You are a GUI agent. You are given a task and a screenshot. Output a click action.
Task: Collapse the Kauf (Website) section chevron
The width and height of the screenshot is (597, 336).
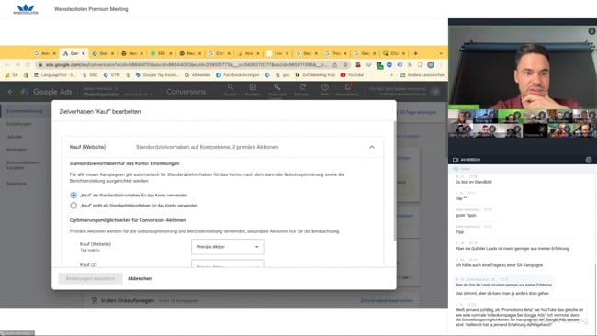click(x=372, y=147)
